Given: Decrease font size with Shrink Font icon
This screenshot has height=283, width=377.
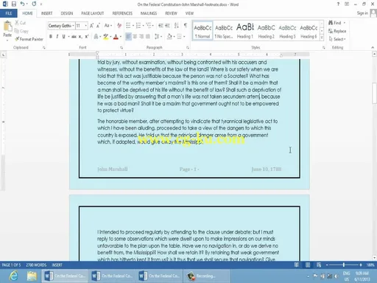Looking at the screenshot, I should point(98,26).
